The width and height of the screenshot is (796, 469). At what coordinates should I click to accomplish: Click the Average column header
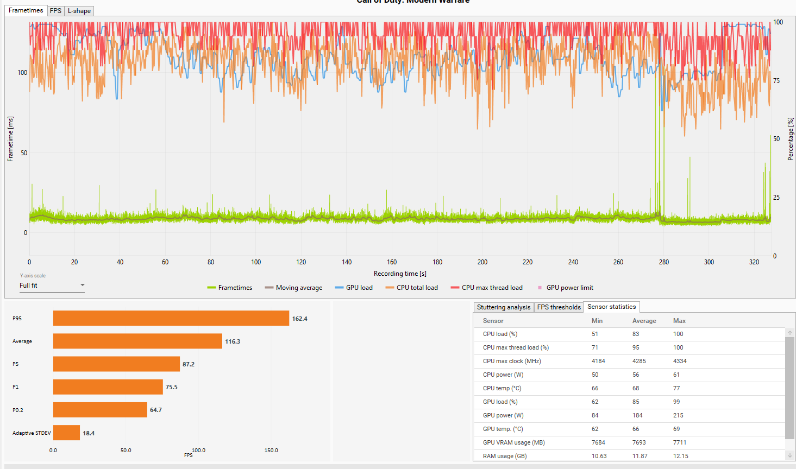644,321
